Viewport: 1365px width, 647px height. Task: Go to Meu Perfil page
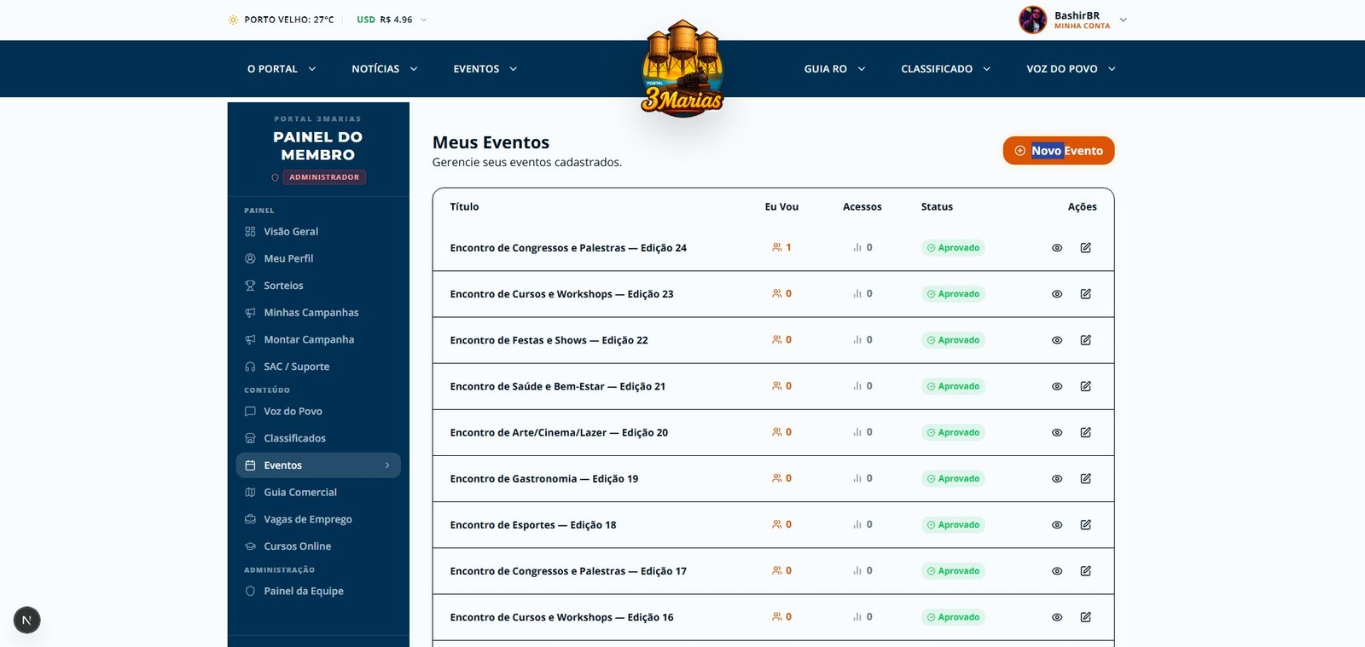click(318, 258)
